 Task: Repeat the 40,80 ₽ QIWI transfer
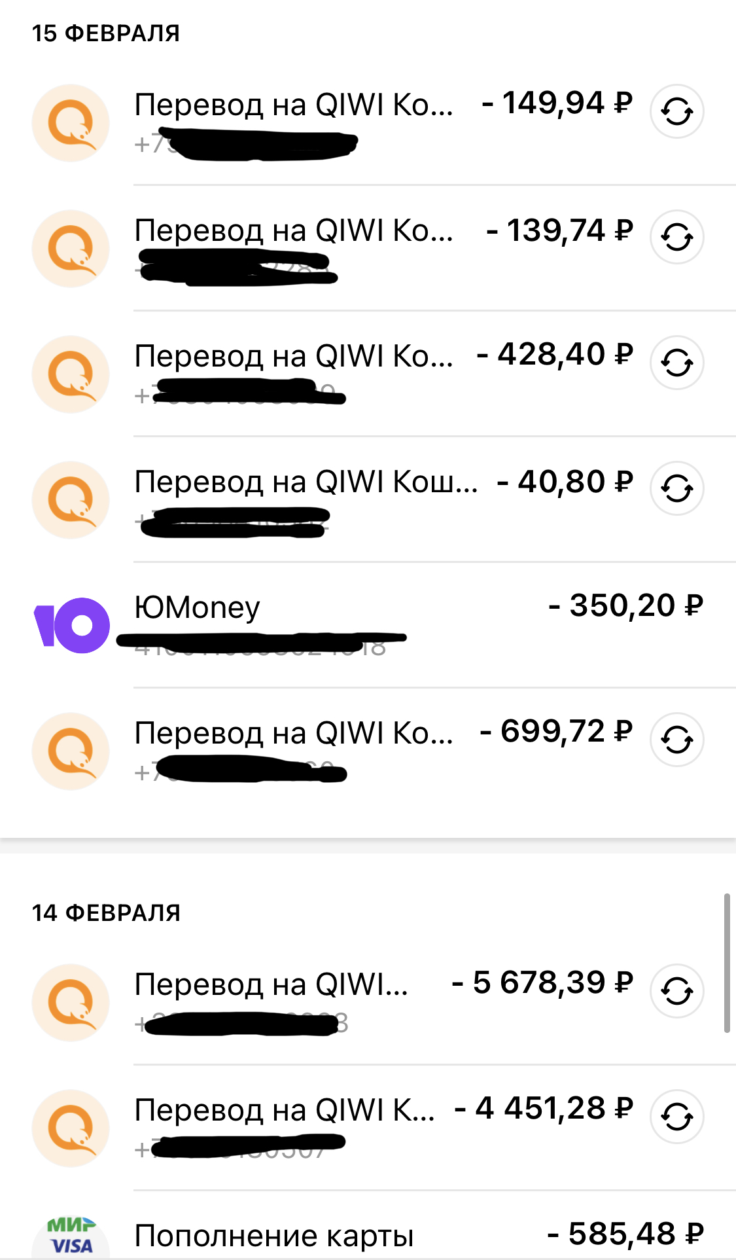click(x=676, y=488)
